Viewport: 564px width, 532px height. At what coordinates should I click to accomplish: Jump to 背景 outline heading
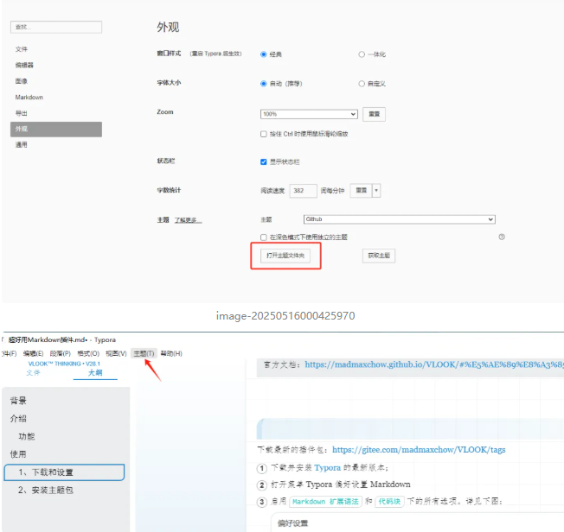[18, 401]
